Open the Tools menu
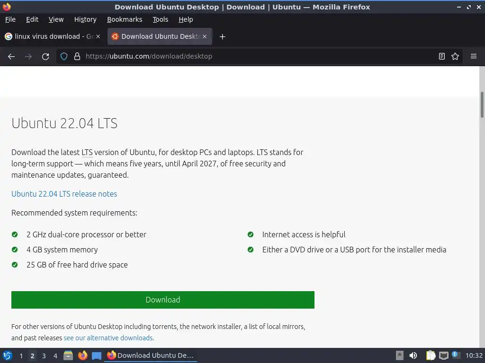Viewport: 485px width, 363px height. pos(160,19)
